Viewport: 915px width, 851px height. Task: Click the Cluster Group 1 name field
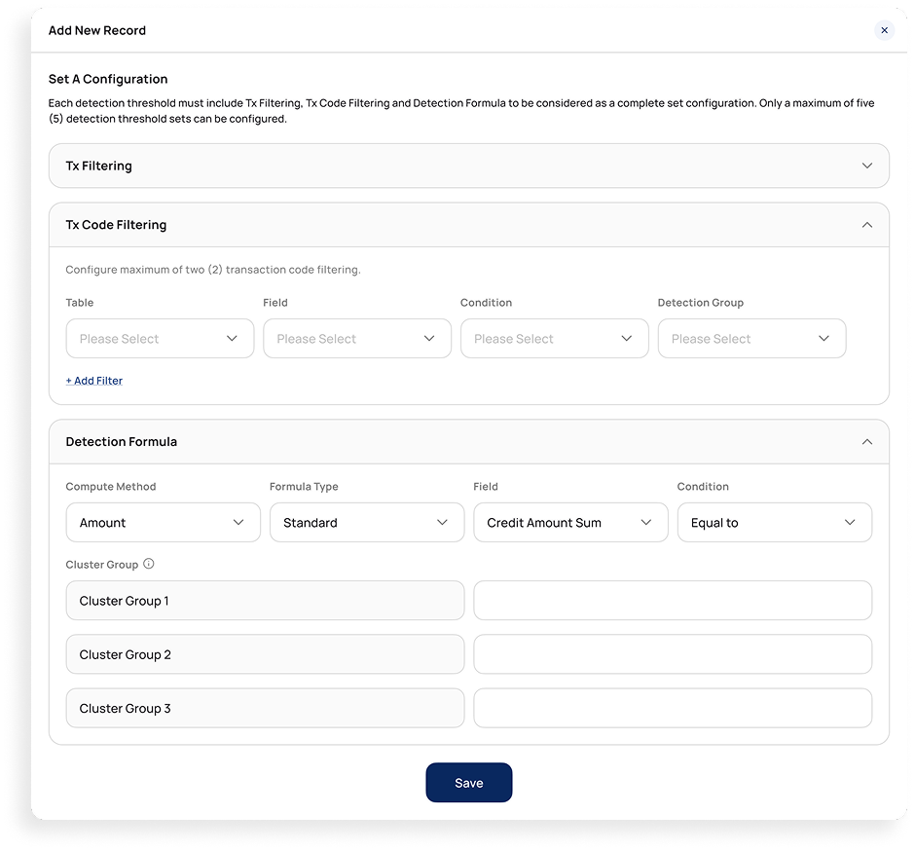pyautogui.click(x=265, y=601)
